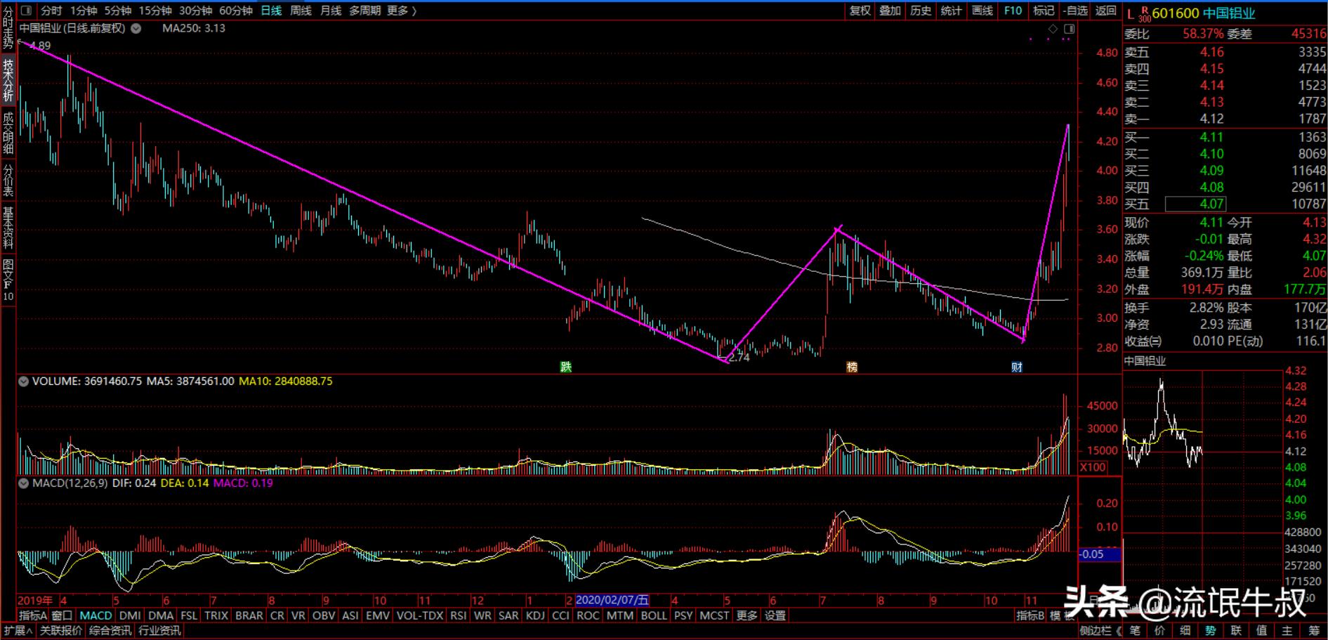
Task: Click the 2020/02/07 date marker on timeline
Action: pyautogui.click(x=612, y=600)
